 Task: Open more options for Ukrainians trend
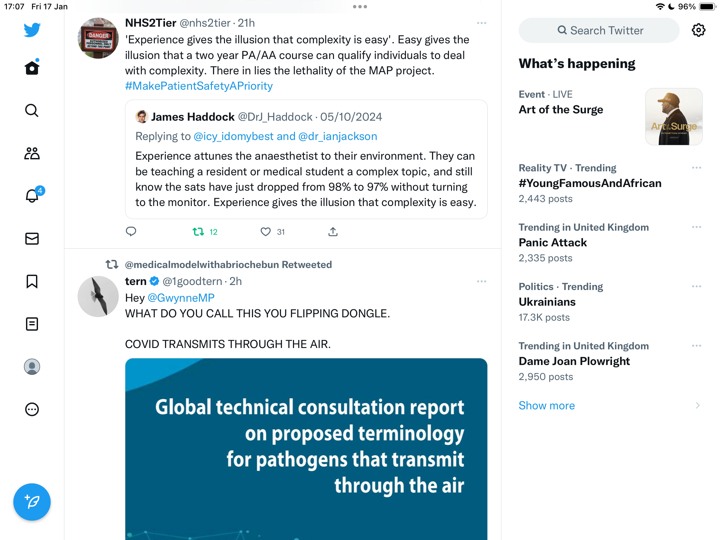point(696,286)
